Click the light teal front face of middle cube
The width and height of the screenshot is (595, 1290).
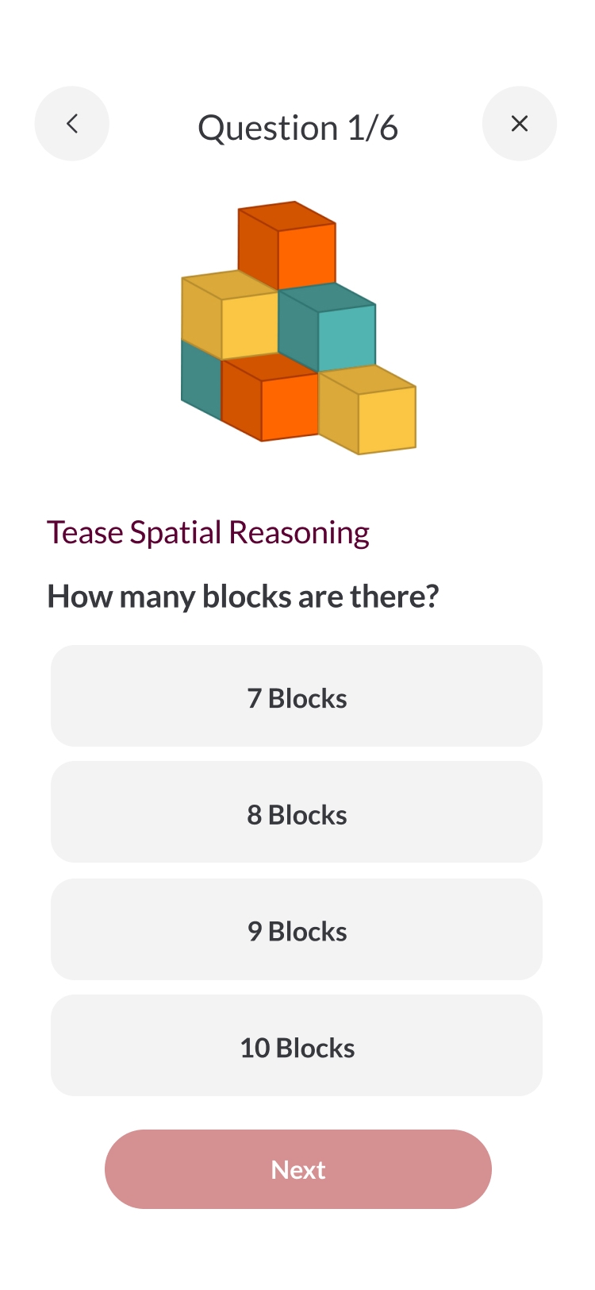tap(347, 338)
